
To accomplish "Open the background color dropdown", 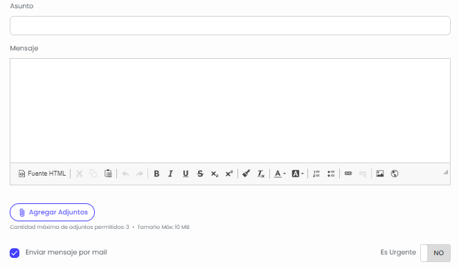I will 298,174.
